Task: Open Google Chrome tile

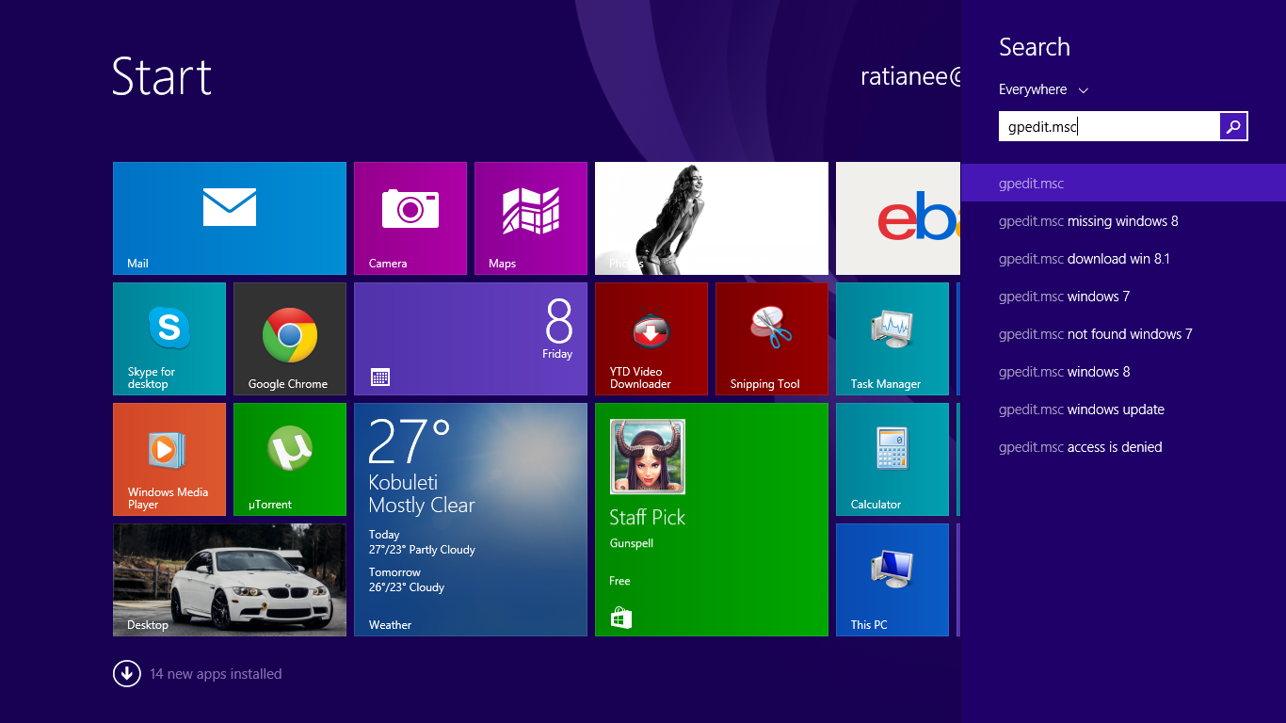Action: [289, 338]
